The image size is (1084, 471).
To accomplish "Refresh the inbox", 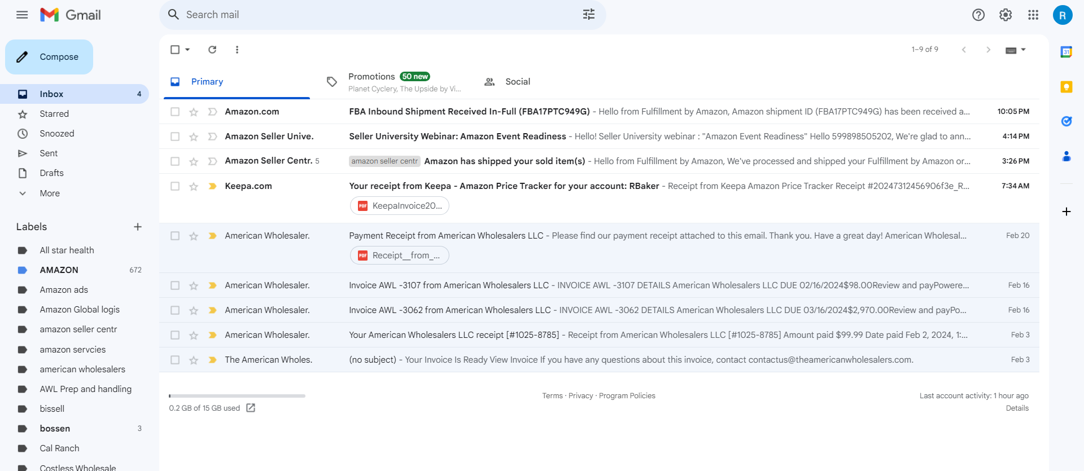I will [212, 50].
